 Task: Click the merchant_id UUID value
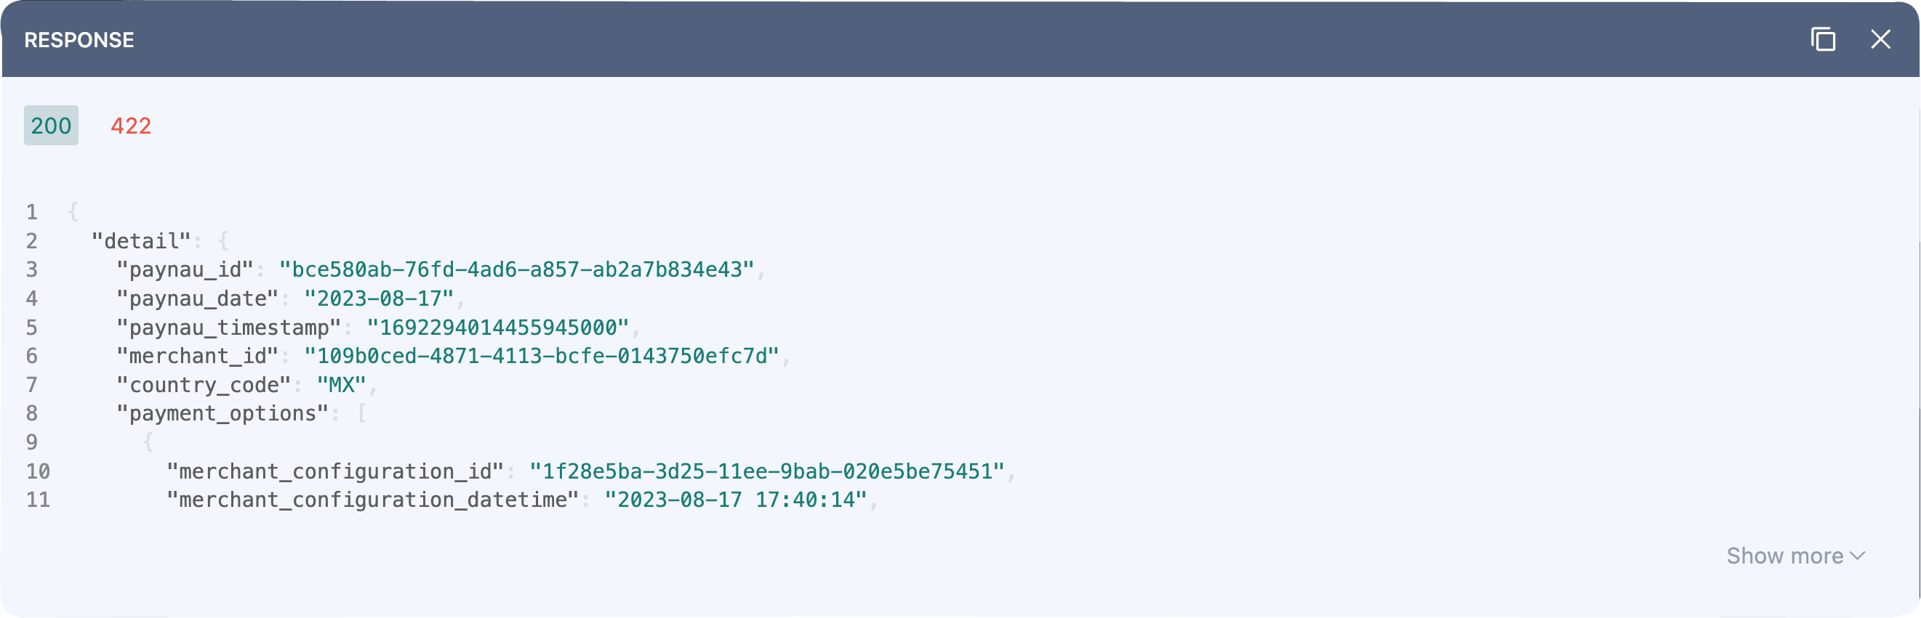click(542, 356)
